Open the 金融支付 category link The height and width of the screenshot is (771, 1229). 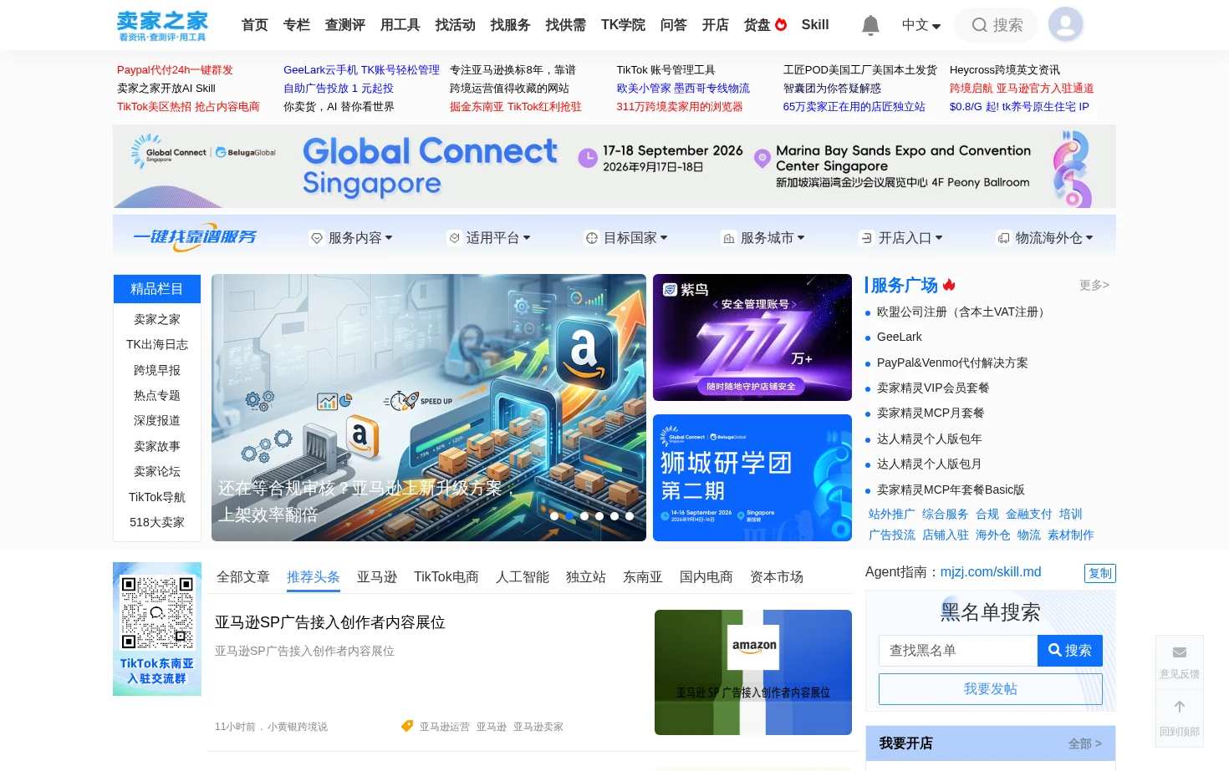coord(1029,514)
